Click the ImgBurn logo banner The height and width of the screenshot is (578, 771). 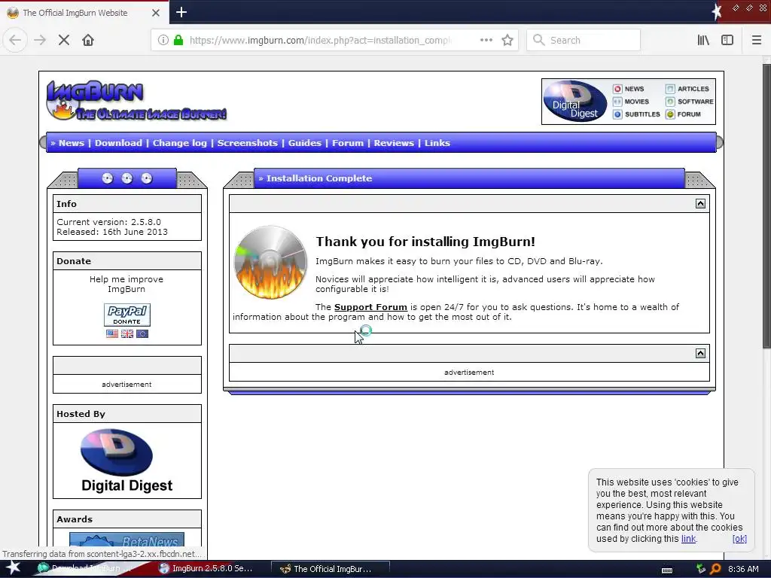[136, 100]
